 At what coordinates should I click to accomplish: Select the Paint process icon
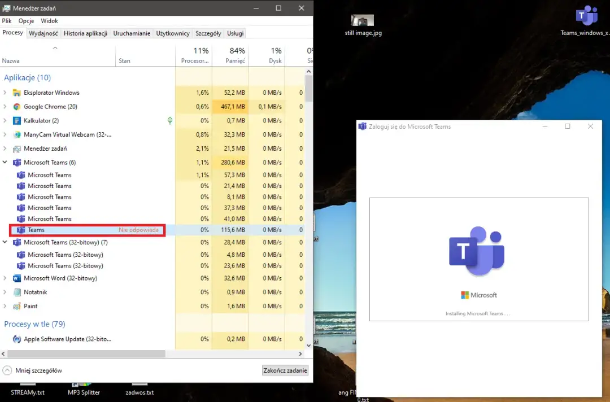[17, 305]
